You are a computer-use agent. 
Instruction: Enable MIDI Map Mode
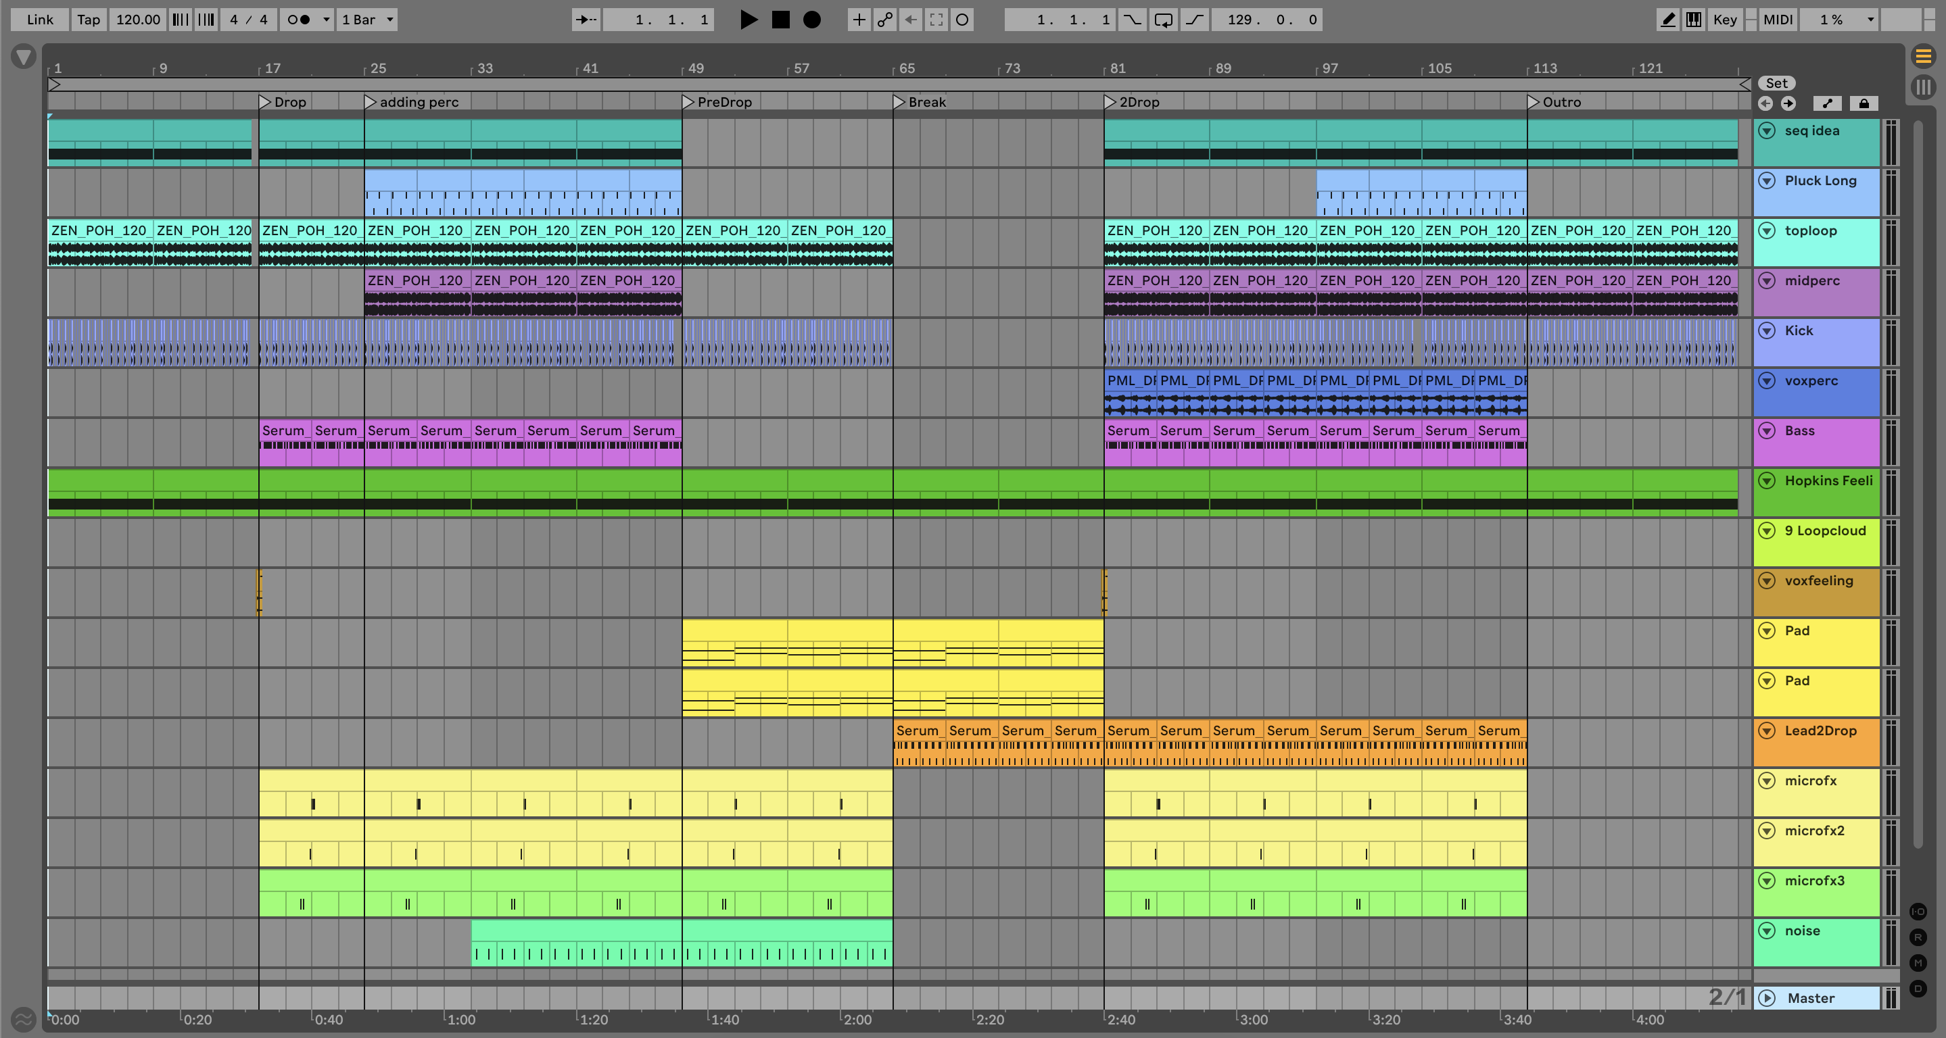click(1778, 20)
